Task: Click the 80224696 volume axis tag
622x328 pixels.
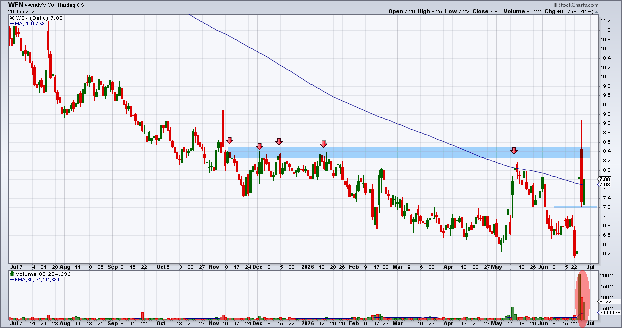Action: (610, 302)
